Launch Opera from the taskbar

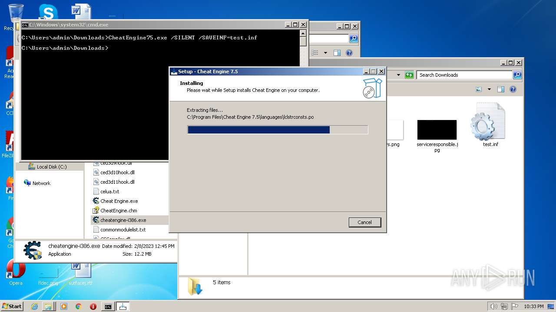(93, 306)
